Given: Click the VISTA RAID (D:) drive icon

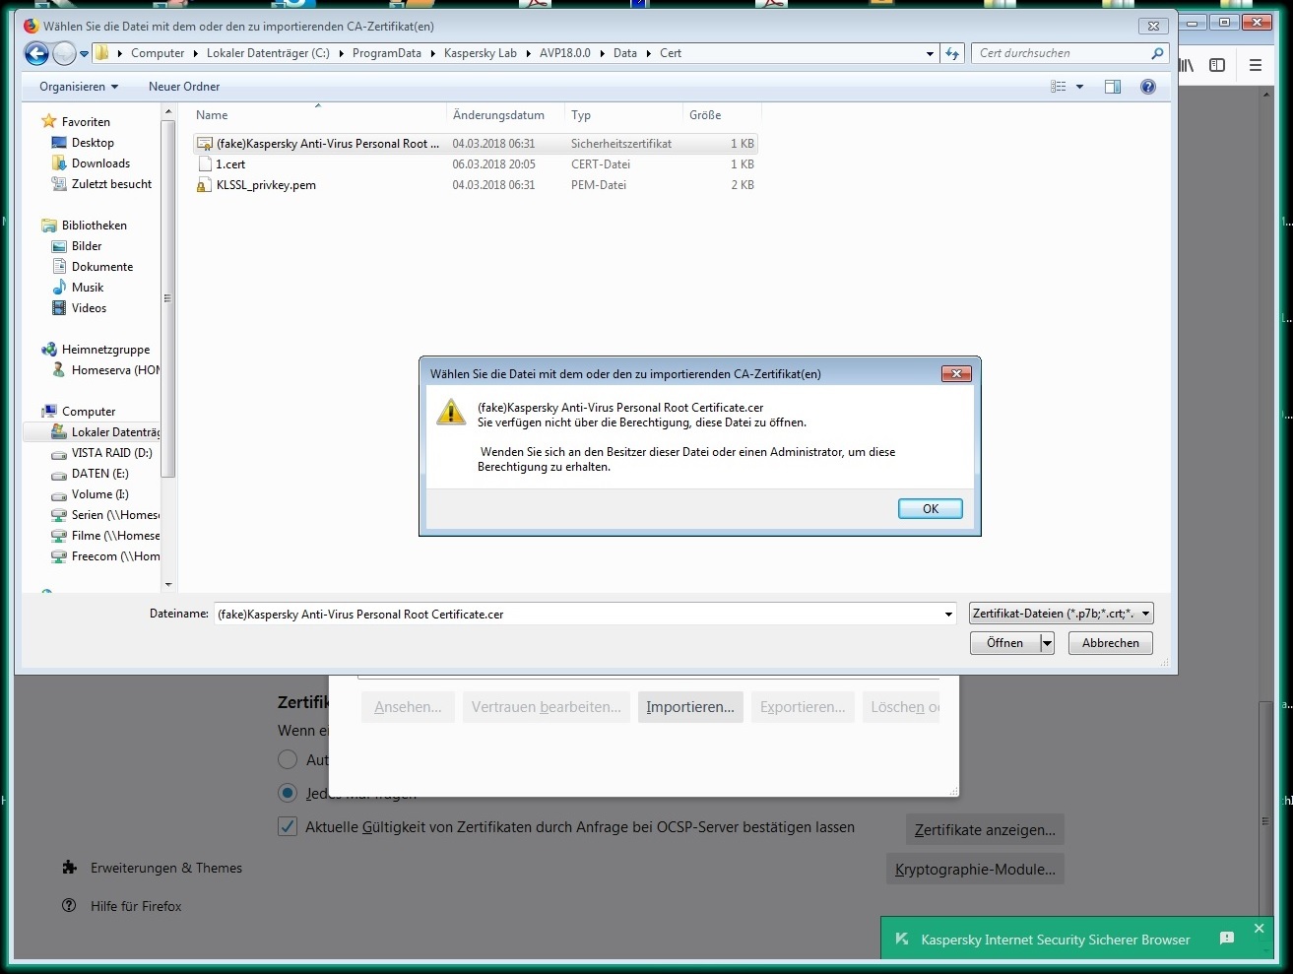Looking at the screenshot, I should pyautogui.click(x=59, y=454).
